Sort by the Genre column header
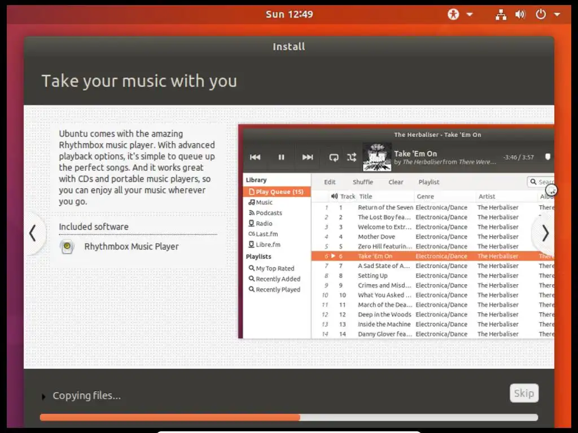The width and height of the screenshot is (578, 433). tap(426, 197)
